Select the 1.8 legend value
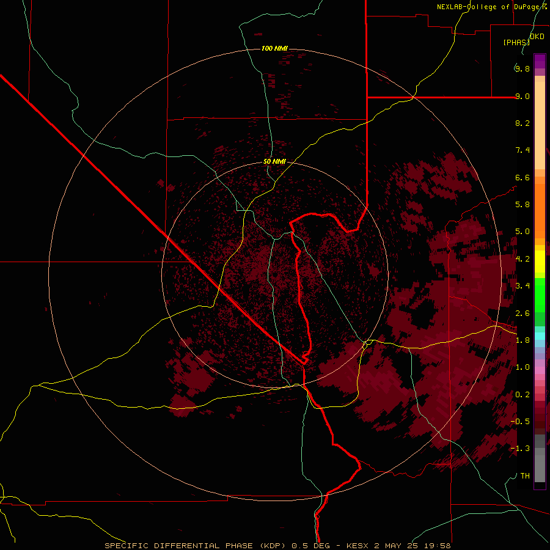The image size is (550, 550). 522,340
